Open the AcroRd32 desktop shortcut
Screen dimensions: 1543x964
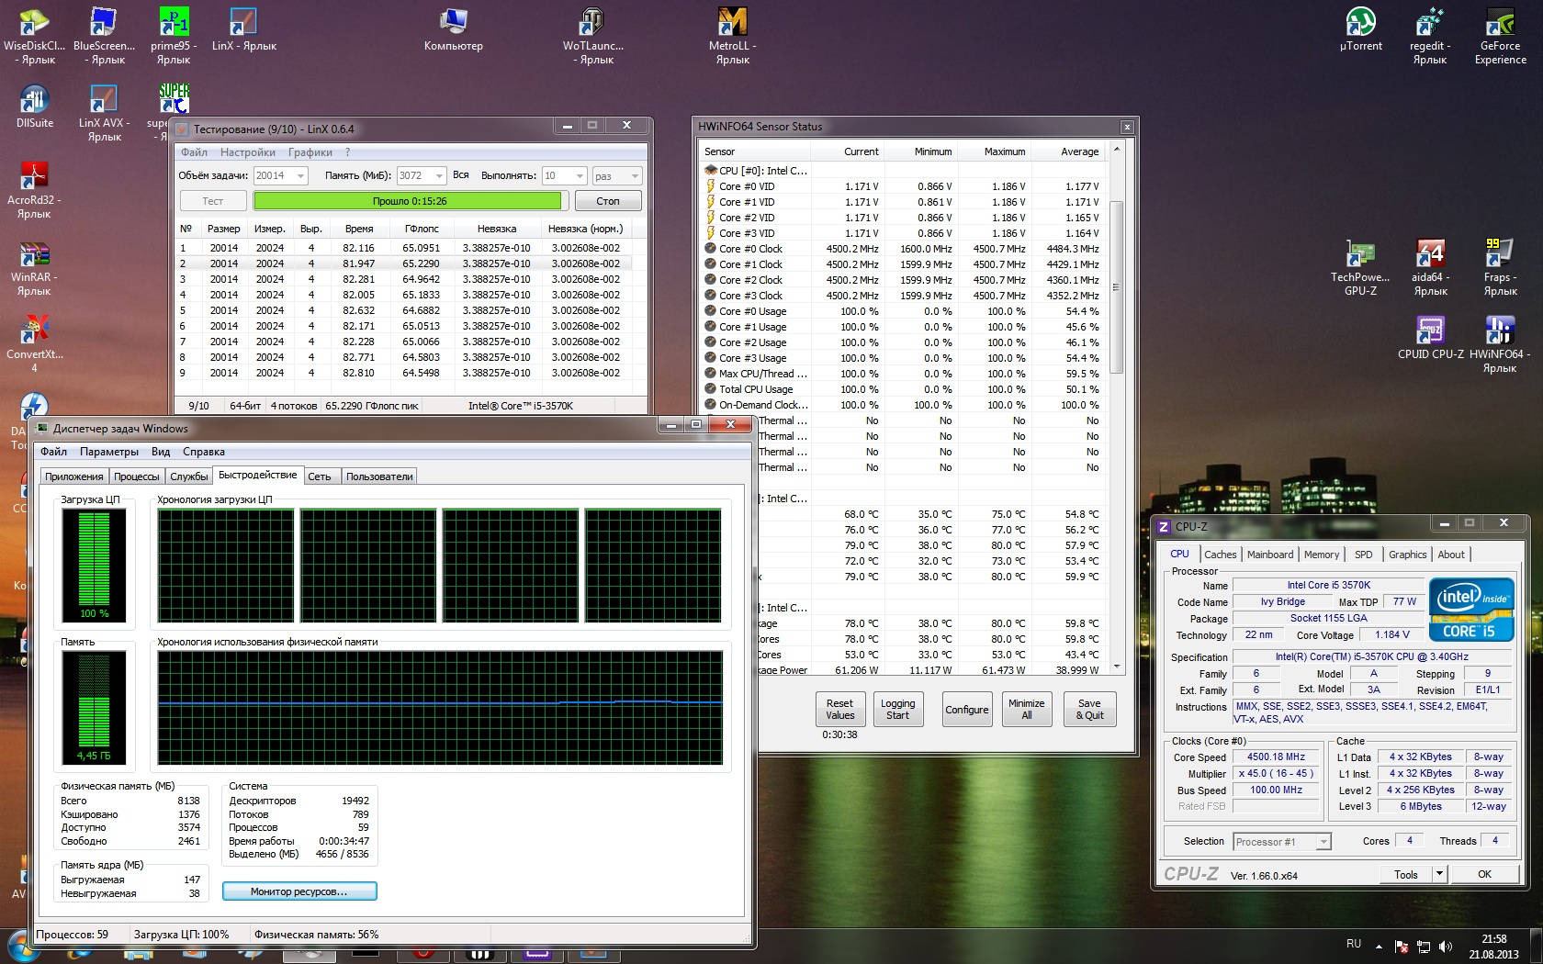(x=34, y=191)
